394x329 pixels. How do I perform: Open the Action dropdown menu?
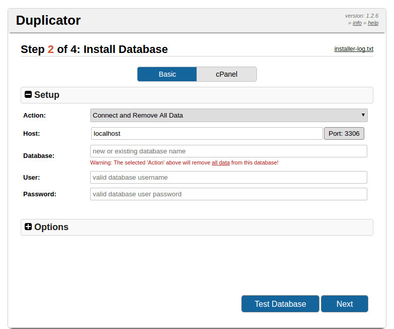pos(228,116)
